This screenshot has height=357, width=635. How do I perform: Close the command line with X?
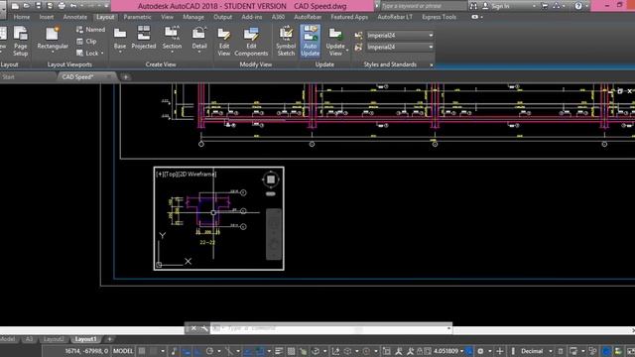(x=193, y=328)
